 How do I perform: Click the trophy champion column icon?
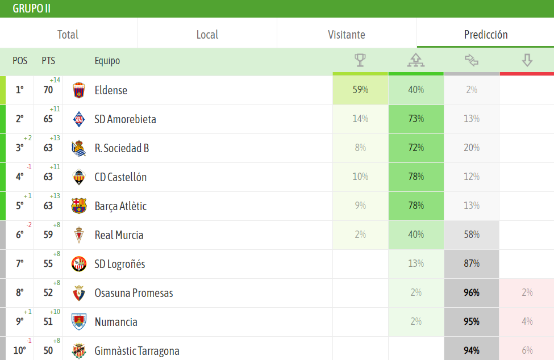360,60
